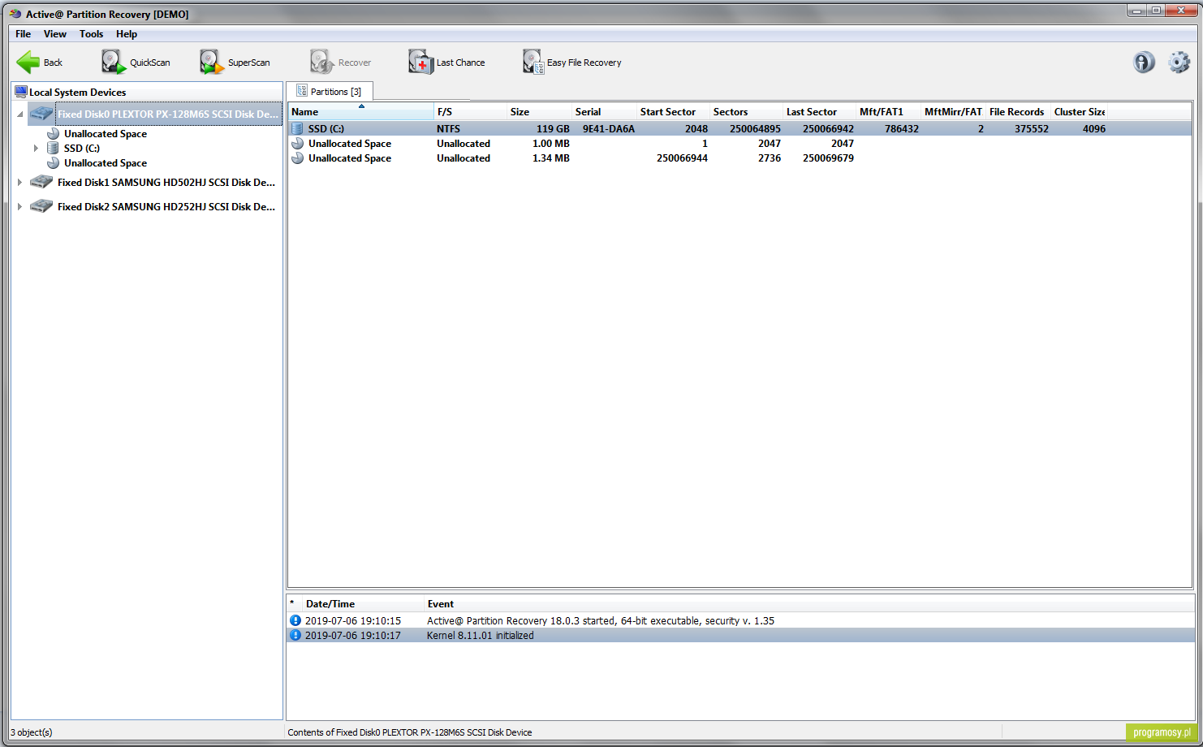
Task: Click the NTFS cell of the SSD (C:) row
Action: point(448,128)
